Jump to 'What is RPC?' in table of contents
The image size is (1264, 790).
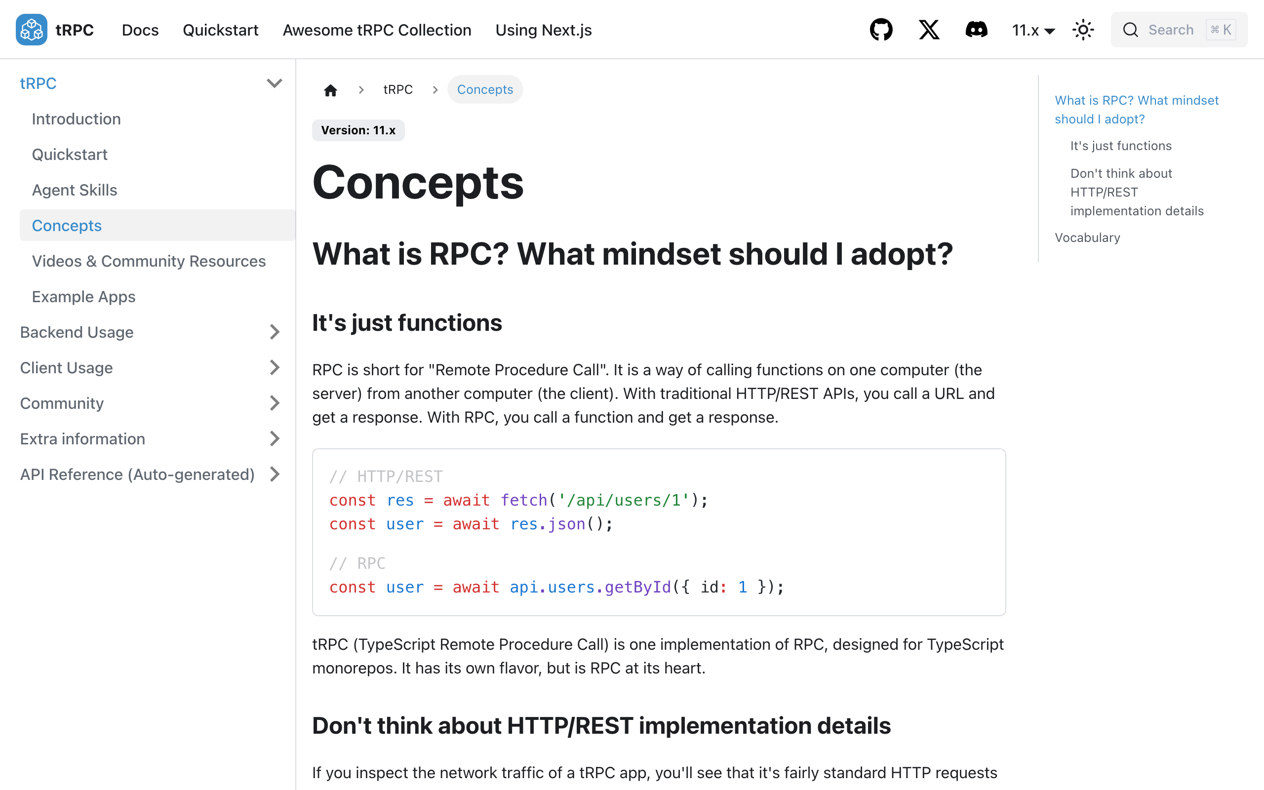tap(1136, 109)
